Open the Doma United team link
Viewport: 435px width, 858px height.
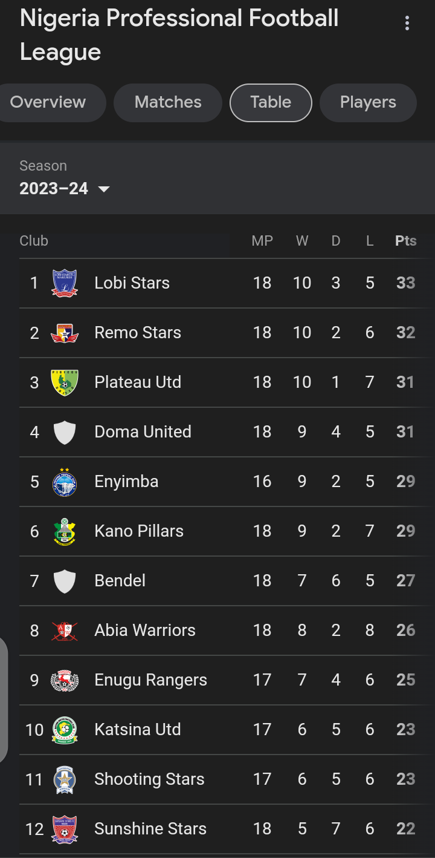tap(143, 432)
